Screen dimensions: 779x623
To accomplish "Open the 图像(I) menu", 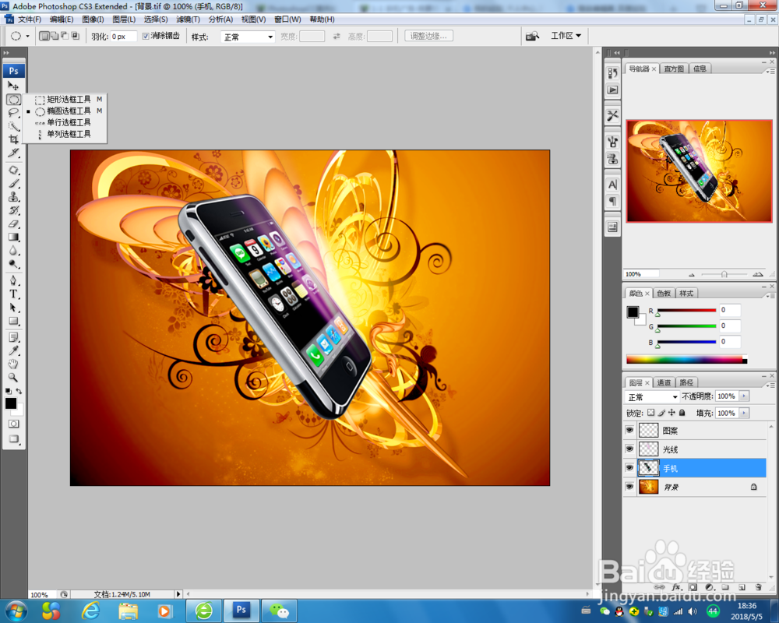I will [93, 19].
